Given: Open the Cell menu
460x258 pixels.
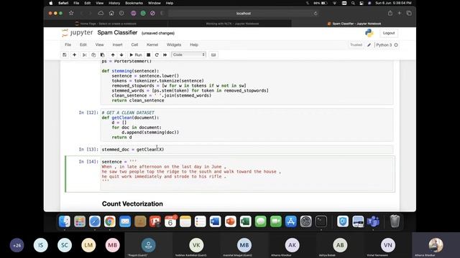Looking at the screenshot, I should click(x=134, y=44).
